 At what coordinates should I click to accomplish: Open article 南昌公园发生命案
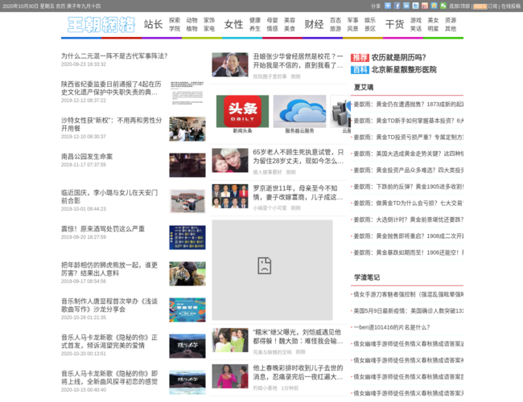tap(87, 156)
